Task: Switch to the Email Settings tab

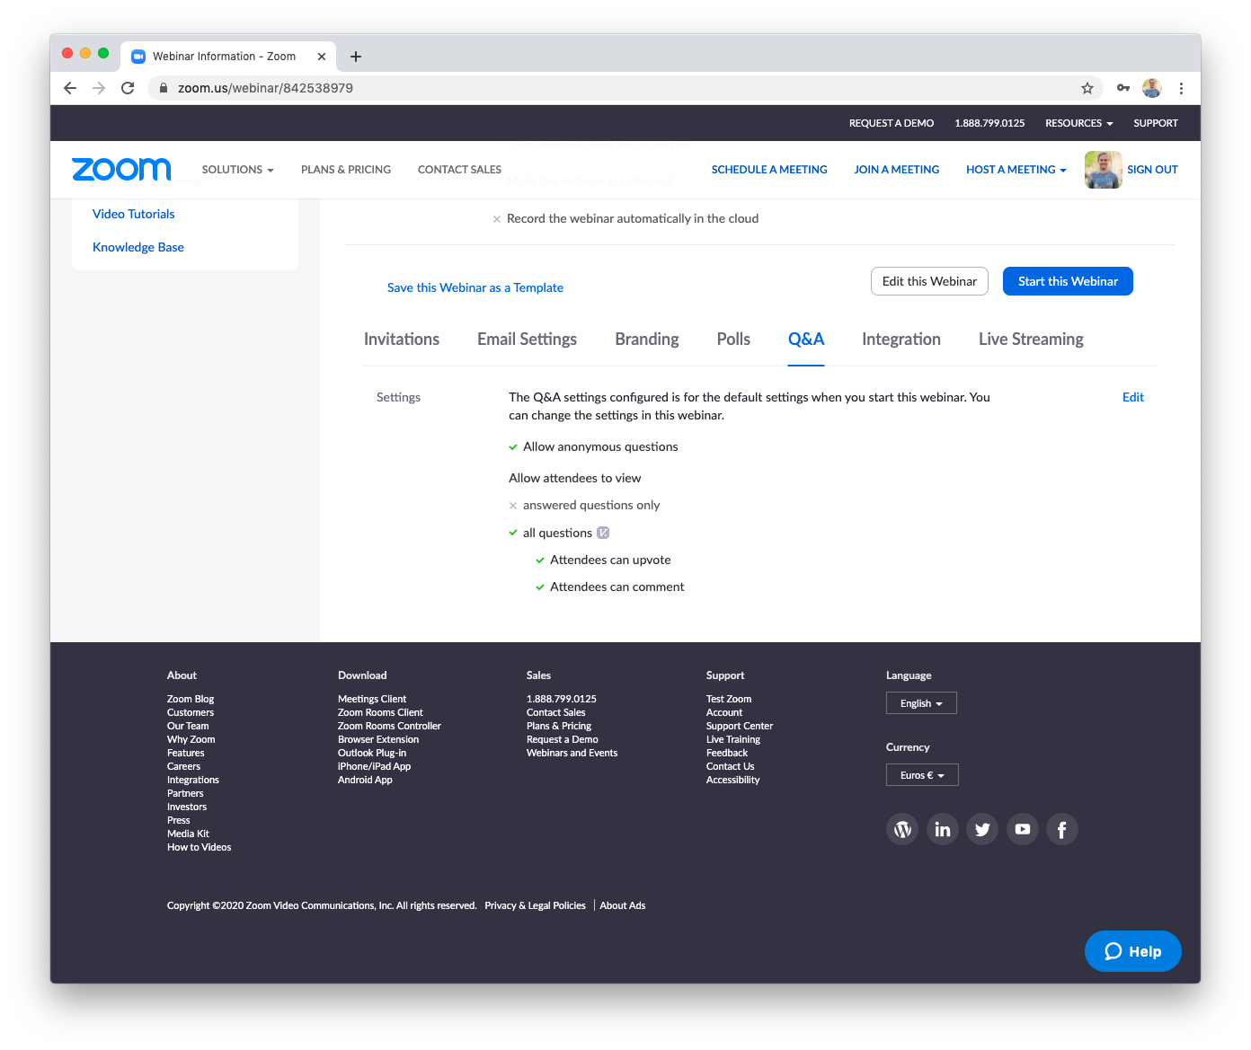Action: click(527, 340)
